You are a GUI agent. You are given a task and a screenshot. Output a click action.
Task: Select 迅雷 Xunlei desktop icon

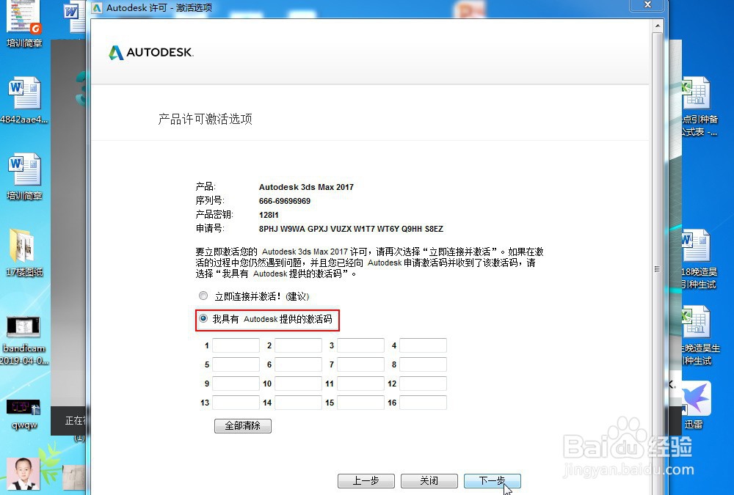pos(695,406)
